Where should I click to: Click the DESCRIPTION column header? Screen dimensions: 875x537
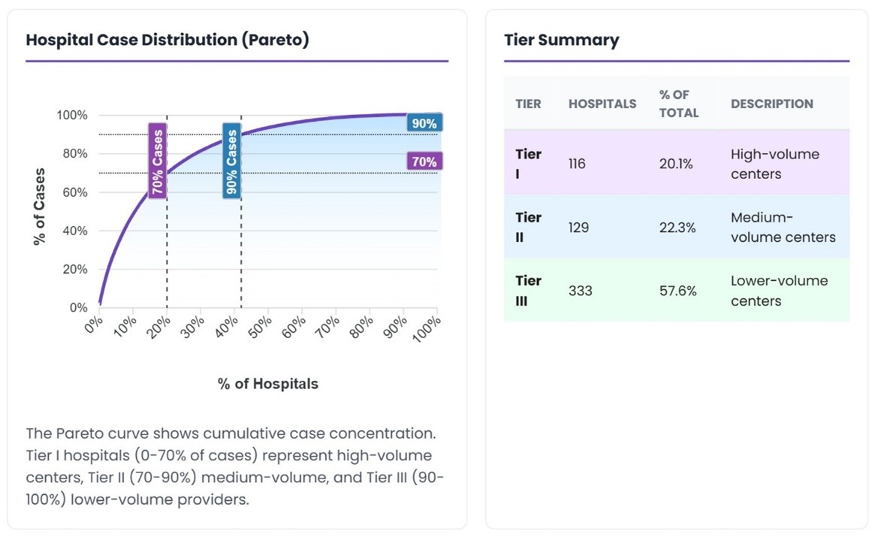[x=772, y=104]
